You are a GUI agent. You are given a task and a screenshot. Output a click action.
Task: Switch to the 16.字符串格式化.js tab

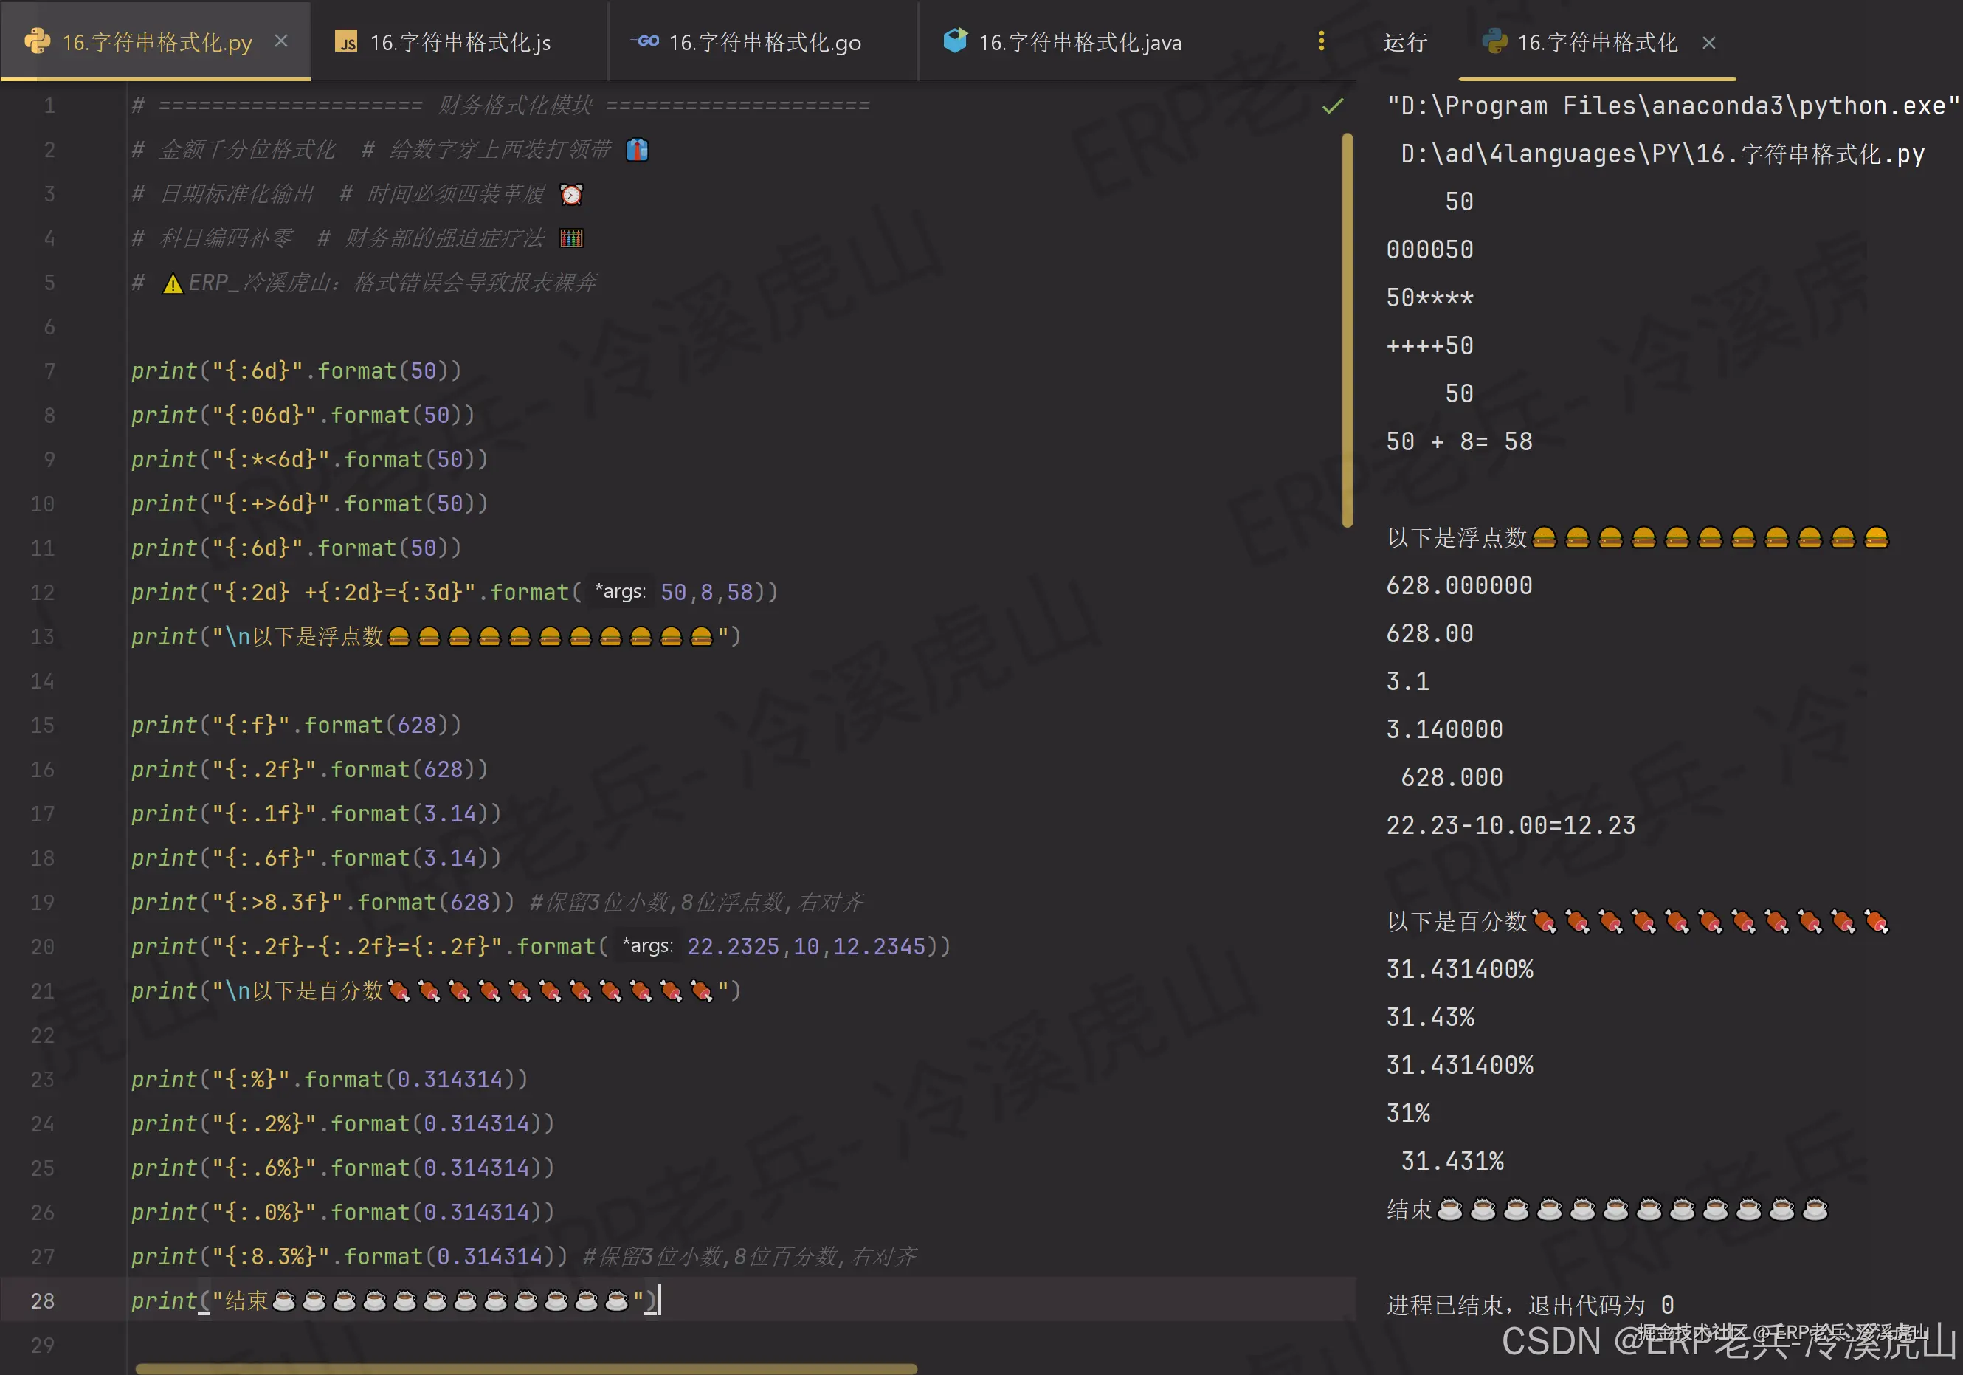460,43
